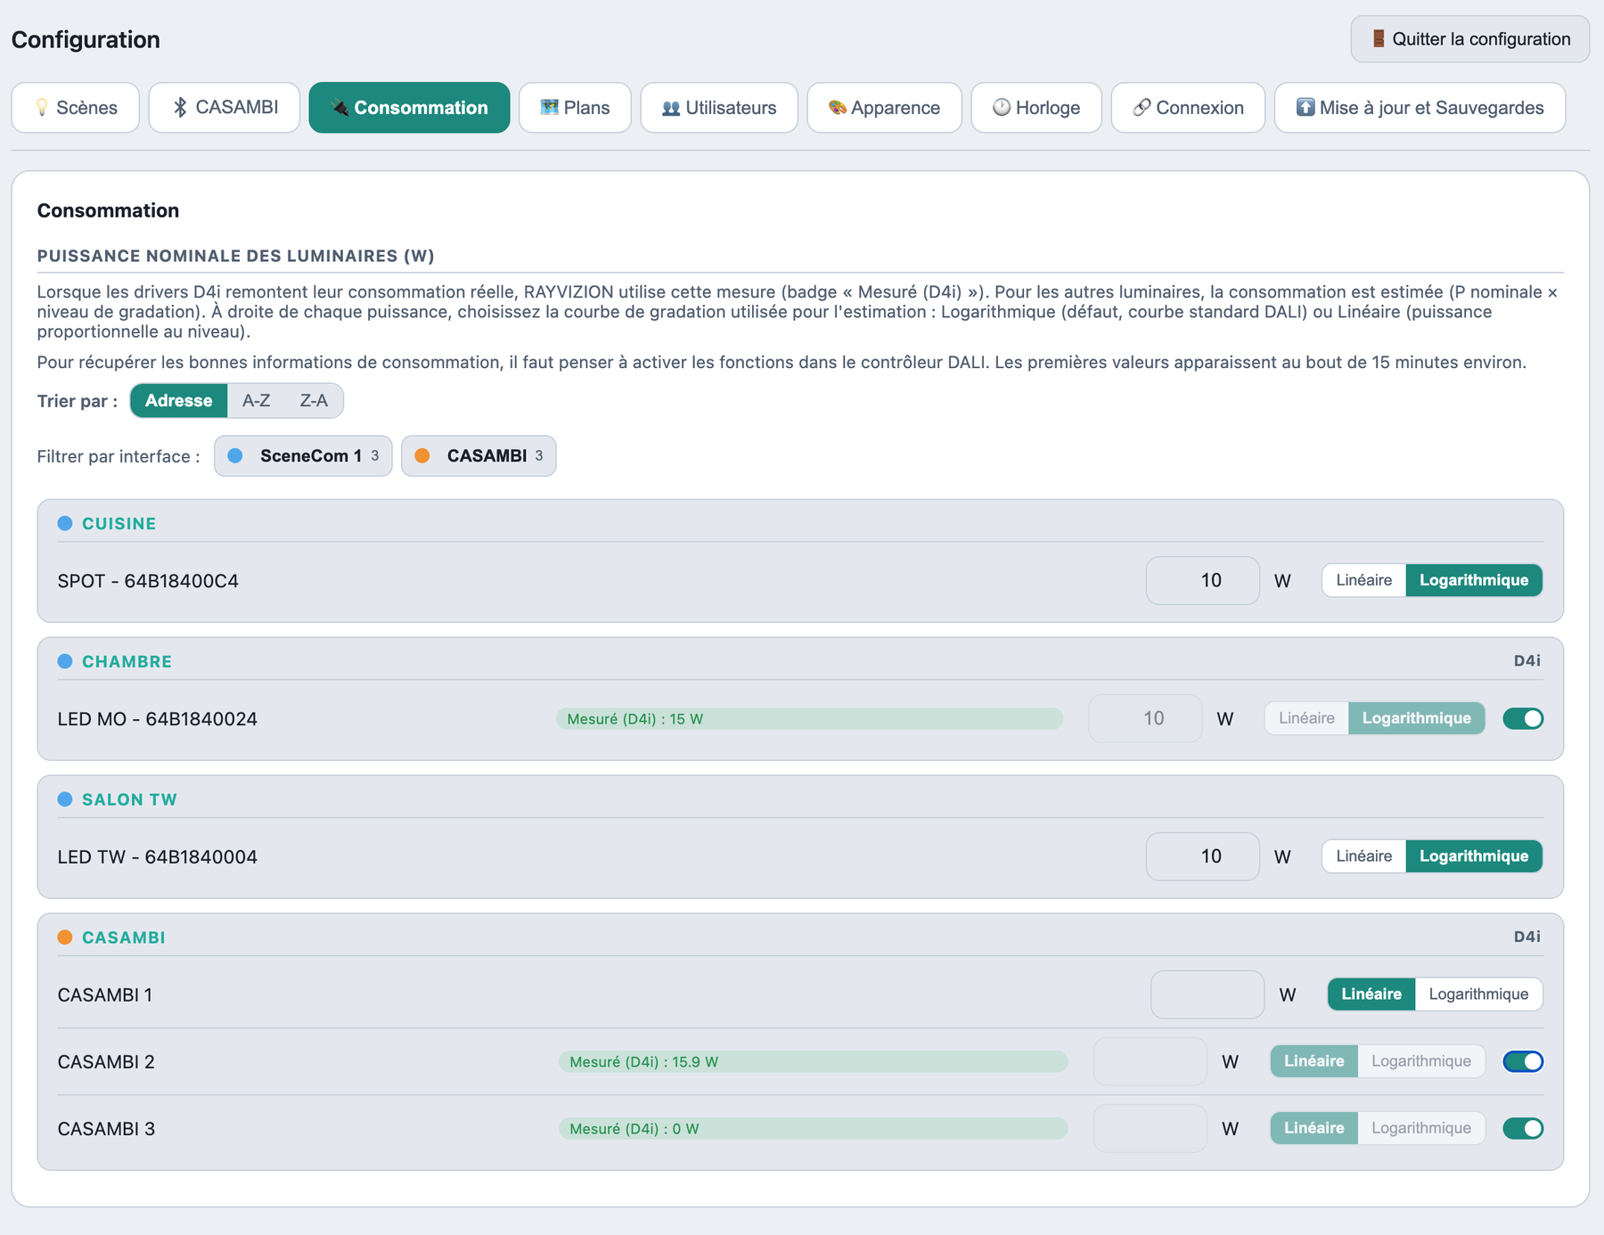Click the Mesuré (D4i) : 15 W badge
1604x1235 pixels.
810,719
